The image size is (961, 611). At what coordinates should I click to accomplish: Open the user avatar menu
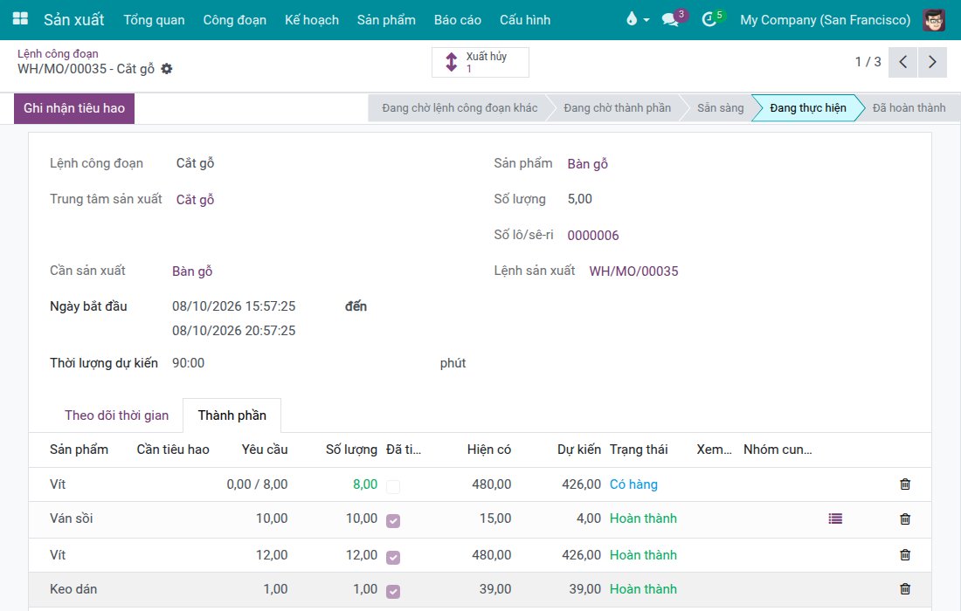point(933,19)
